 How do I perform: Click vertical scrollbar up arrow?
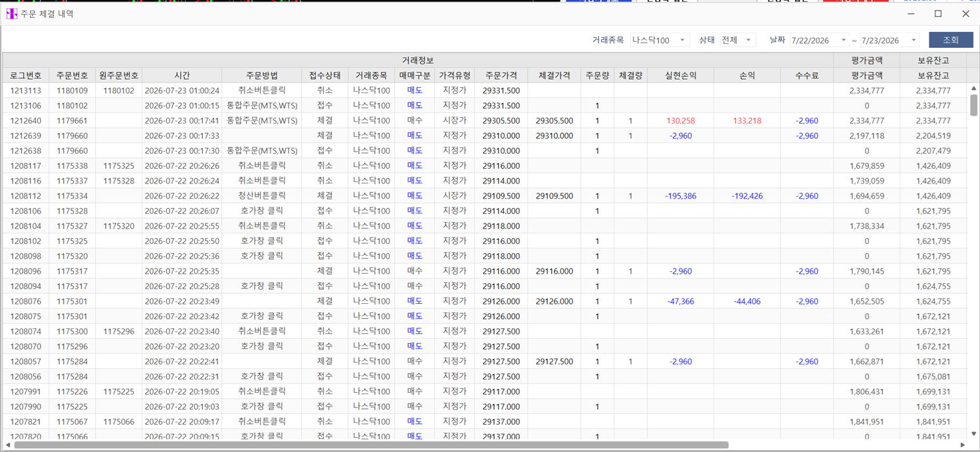[973, 88]
